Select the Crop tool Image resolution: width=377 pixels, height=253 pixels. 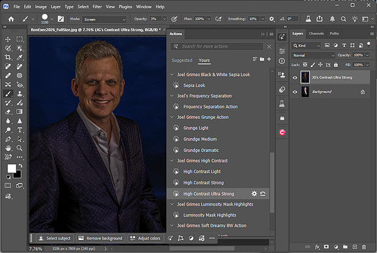pos(8,57)
